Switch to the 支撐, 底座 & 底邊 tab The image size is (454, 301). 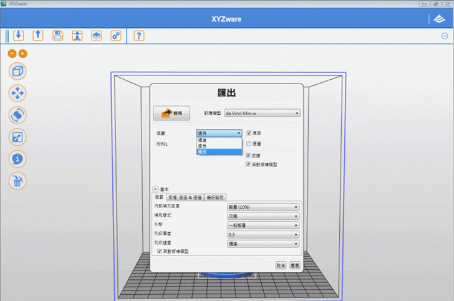(184, 197)
